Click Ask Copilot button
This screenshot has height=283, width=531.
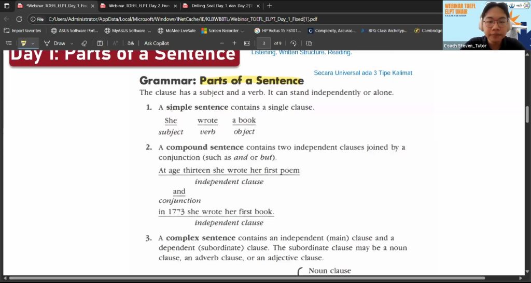point(157,43)
